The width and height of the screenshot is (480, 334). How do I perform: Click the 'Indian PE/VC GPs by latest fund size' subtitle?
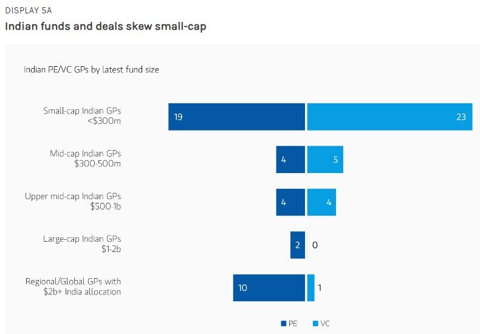pyautogui.click(x=91, y=70)
